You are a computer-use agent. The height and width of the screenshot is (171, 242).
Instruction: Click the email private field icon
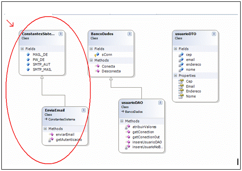click(x=181, y=60)
